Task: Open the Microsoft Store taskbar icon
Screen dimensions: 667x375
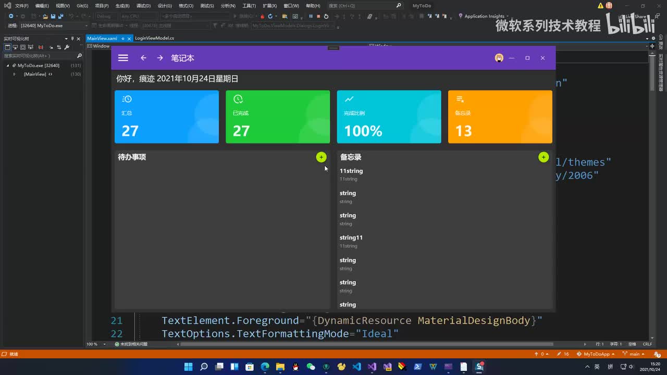Action: (250, 367)
